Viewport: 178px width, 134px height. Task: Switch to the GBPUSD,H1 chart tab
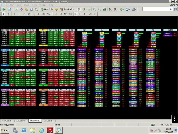[x=48, y=121]
